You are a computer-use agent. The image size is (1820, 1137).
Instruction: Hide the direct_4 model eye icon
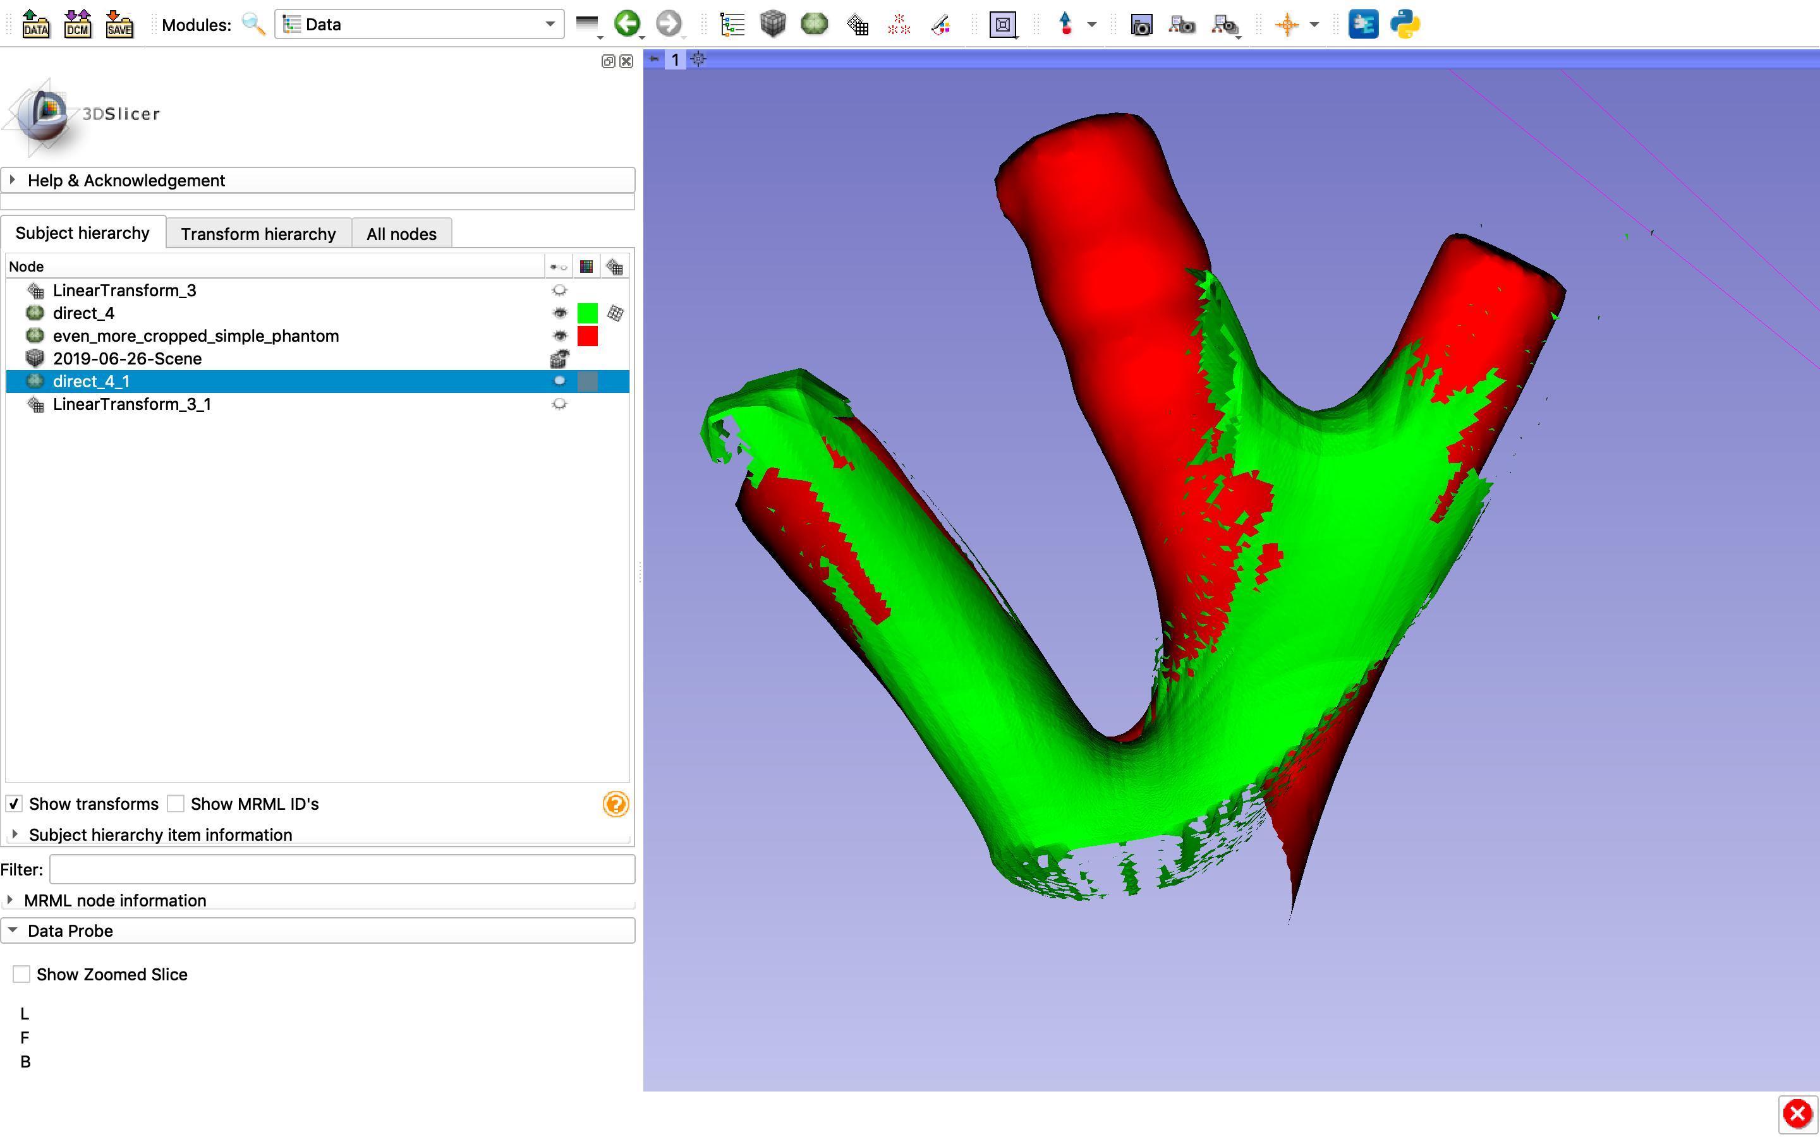[x=559, y=313]
